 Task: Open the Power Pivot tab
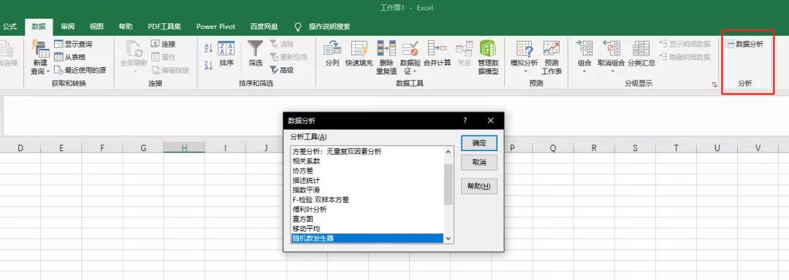click(216, 26)
